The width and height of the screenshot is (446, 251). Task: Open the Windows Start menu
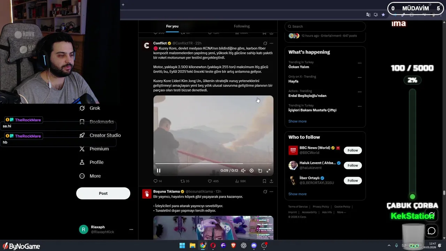[x=182, y=245]
